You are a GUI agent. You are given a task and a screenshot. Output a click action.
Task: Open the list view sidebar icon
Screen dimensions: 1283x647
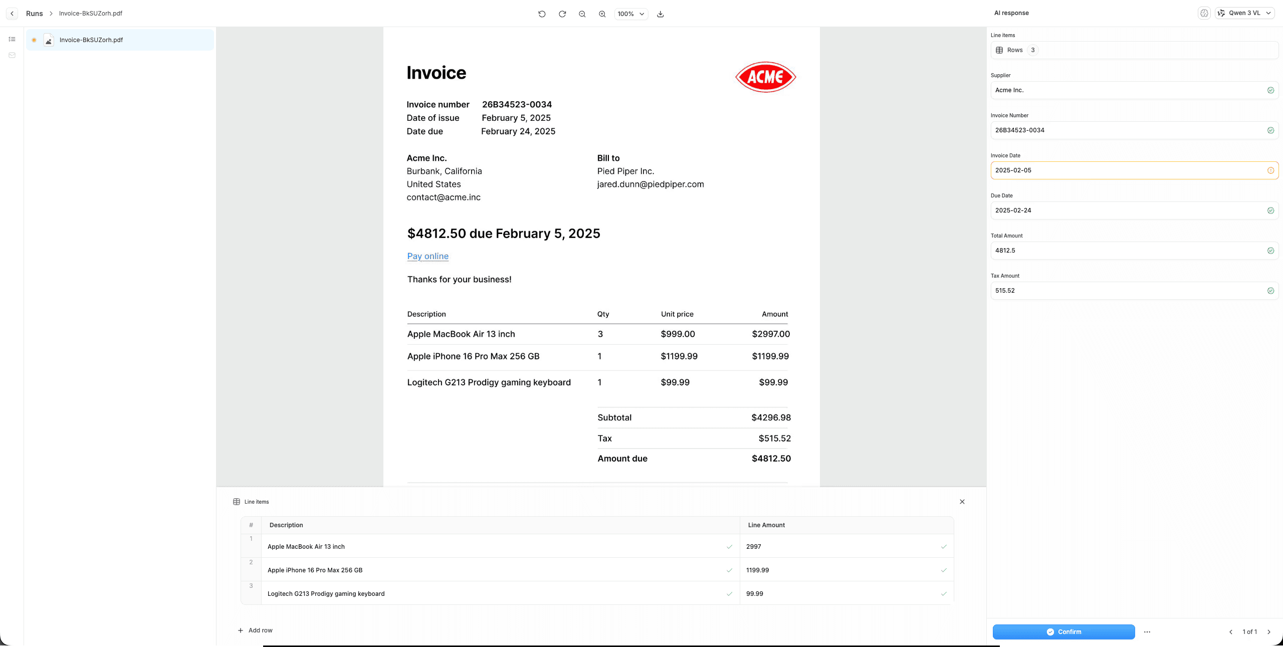click(x=12, y=39)
